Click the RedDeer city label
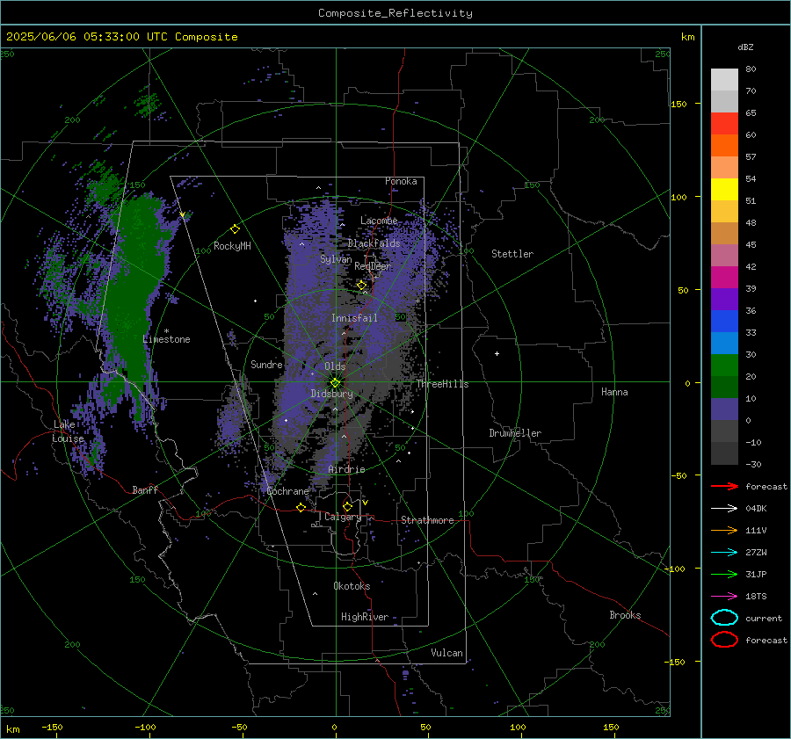Viewport: 791px width, 739px height. 373,266
